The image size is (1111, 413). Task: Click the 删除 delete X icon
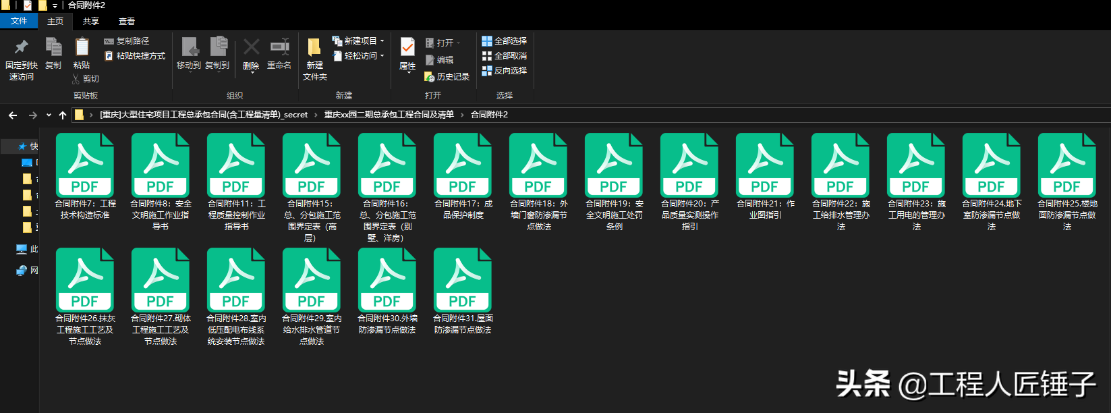tap(251, 47)
